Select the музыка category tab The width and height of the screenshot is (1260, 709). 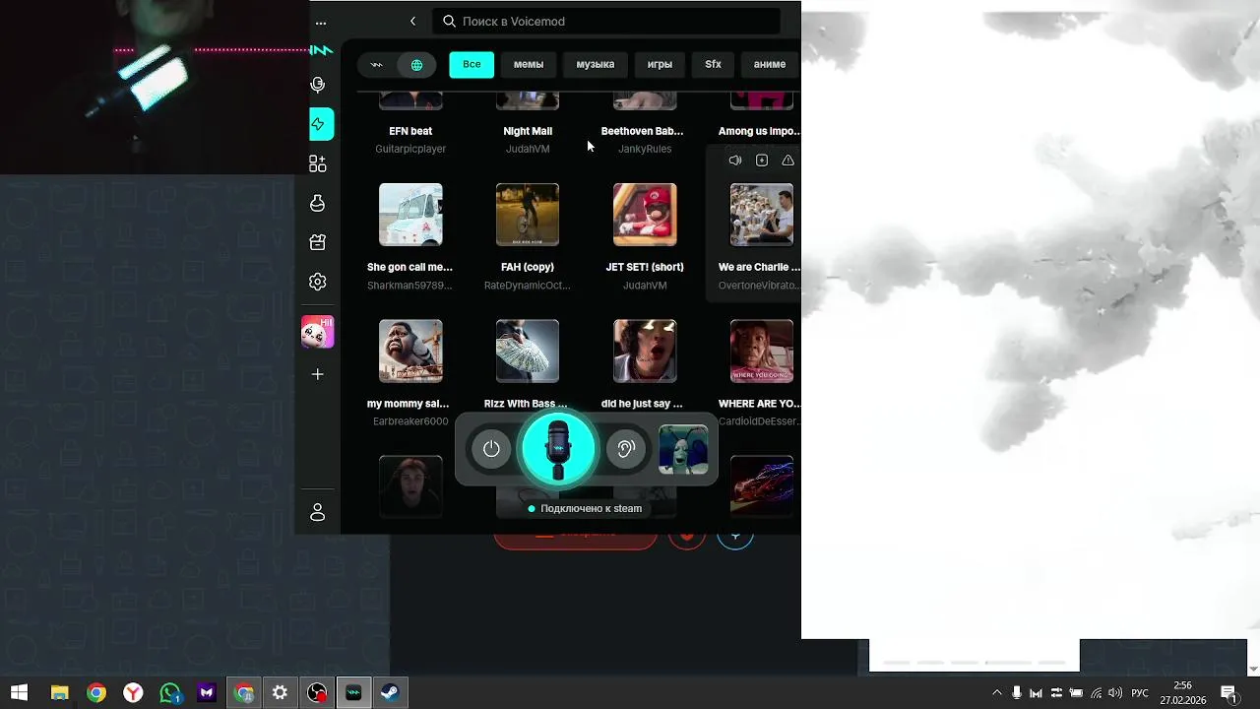pos(596,64)
